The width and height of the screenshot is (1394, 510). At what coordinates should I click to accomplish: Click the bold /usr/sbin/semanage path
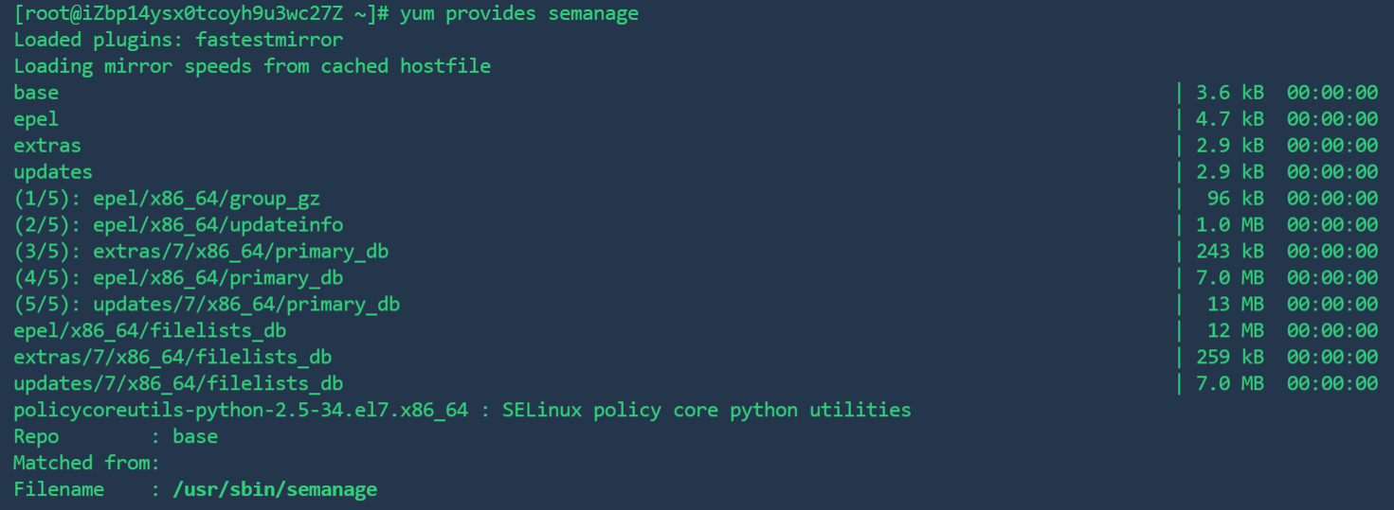click(275, 490)
